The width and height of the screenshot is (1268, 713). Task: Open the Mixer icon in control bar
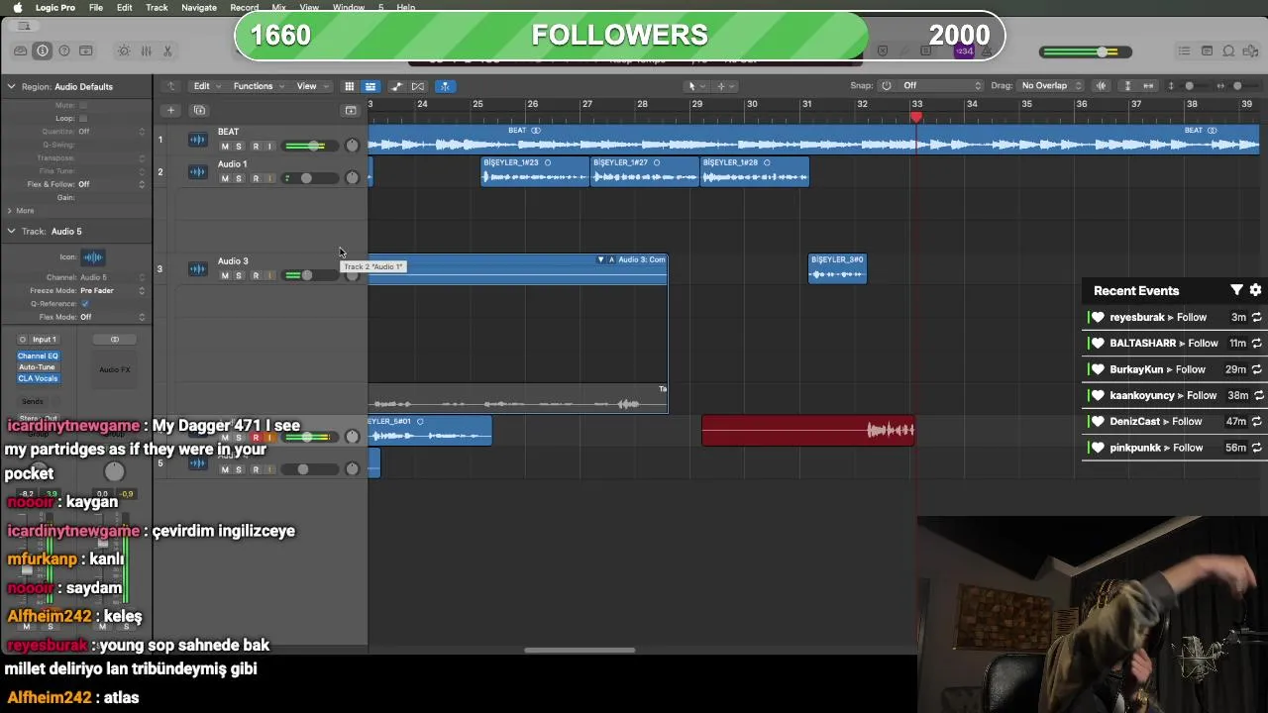coord(146,51)
